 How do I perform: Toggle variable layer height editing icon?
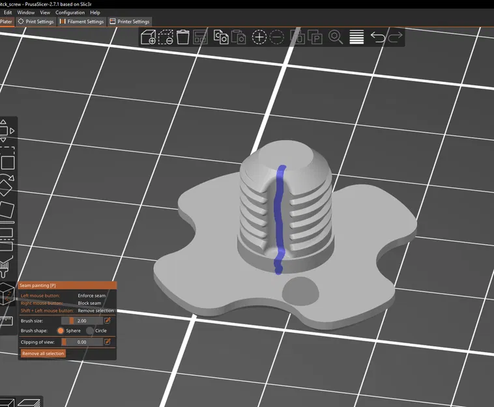[x=356, y=37]
